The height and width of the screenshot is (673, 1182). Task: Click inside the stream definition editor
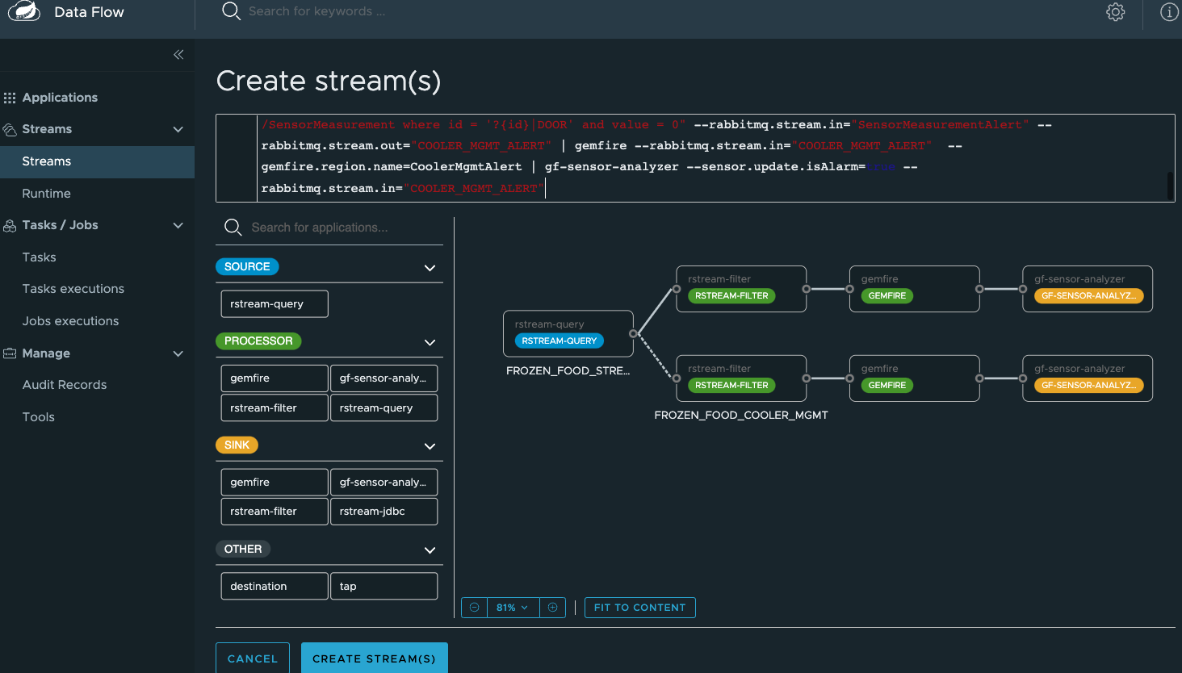coord(694,158)
